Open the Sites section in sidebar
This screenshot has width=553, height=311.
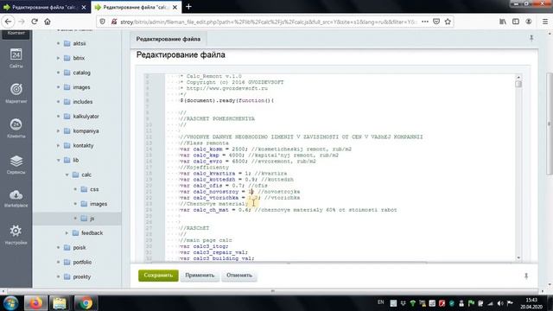16,58
